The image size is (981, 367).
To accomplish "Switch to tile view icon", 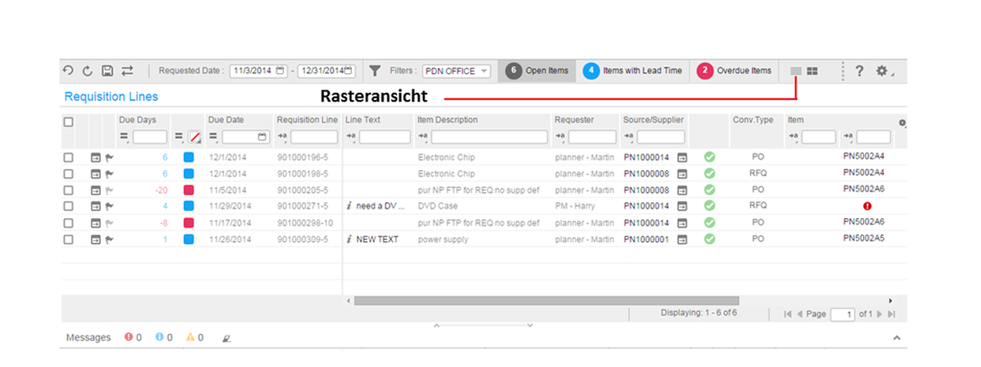I will point(812,71).
